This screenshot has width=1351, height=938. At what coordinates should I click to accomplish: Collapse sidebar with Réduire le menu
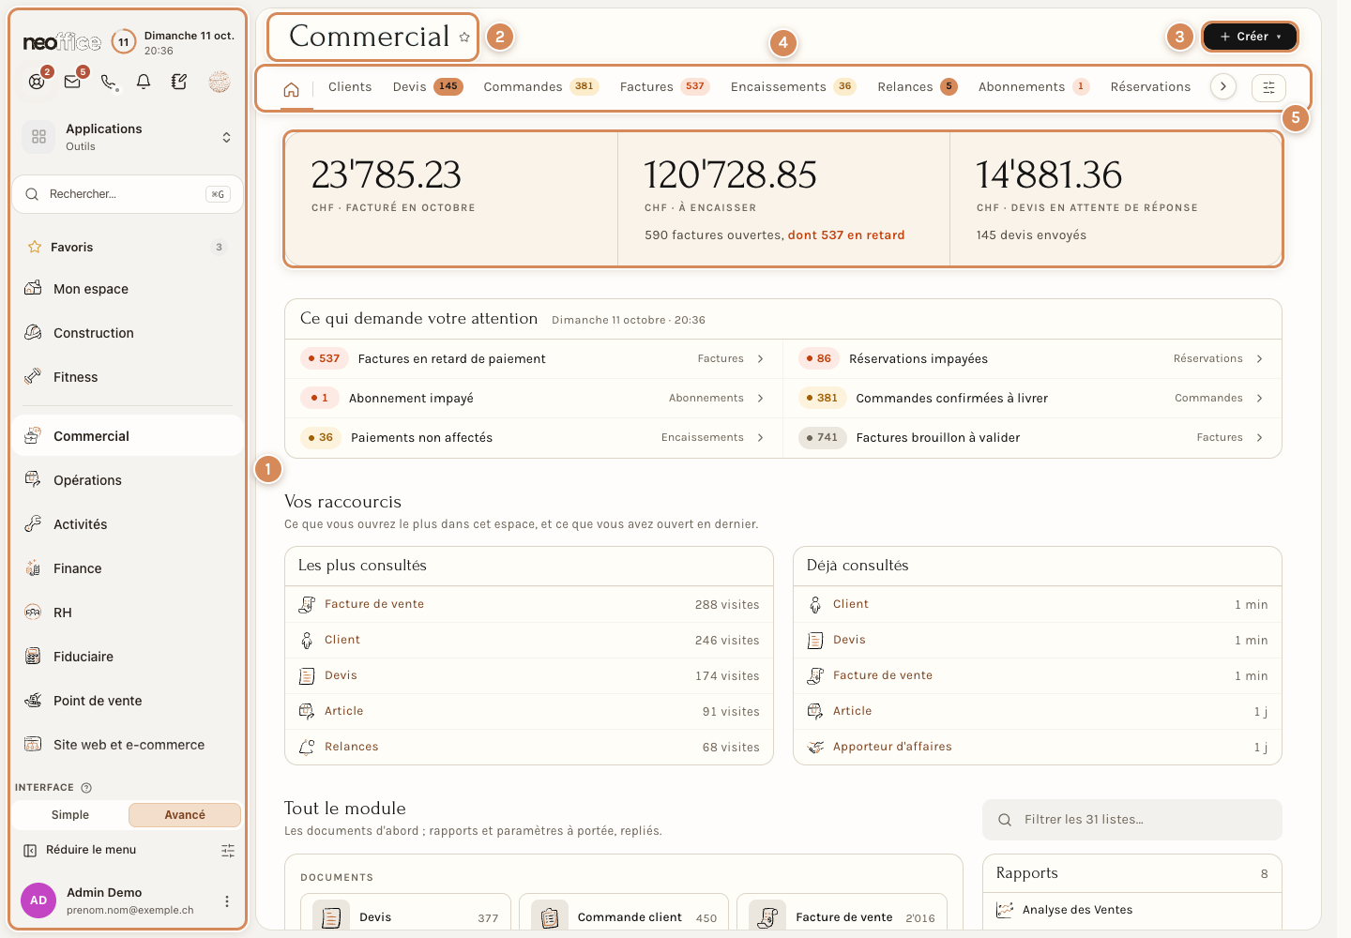[x=80, y=850]
